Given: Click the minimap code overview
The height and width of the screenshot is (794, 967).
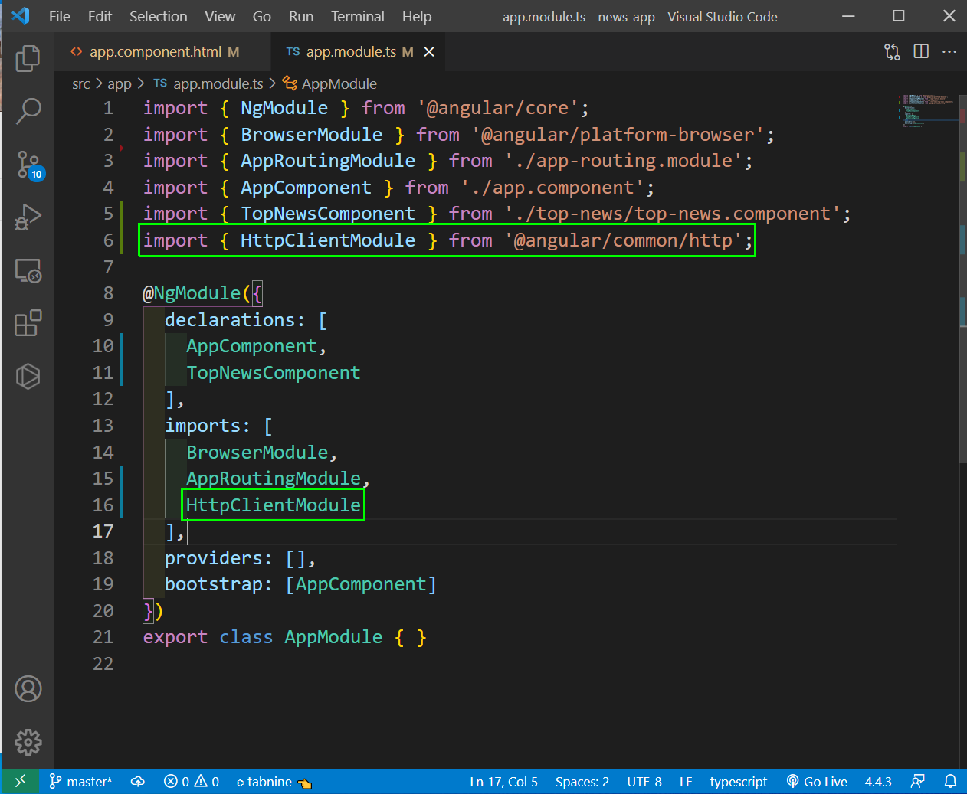Looking at the screenshot, I should click(927, 110).
